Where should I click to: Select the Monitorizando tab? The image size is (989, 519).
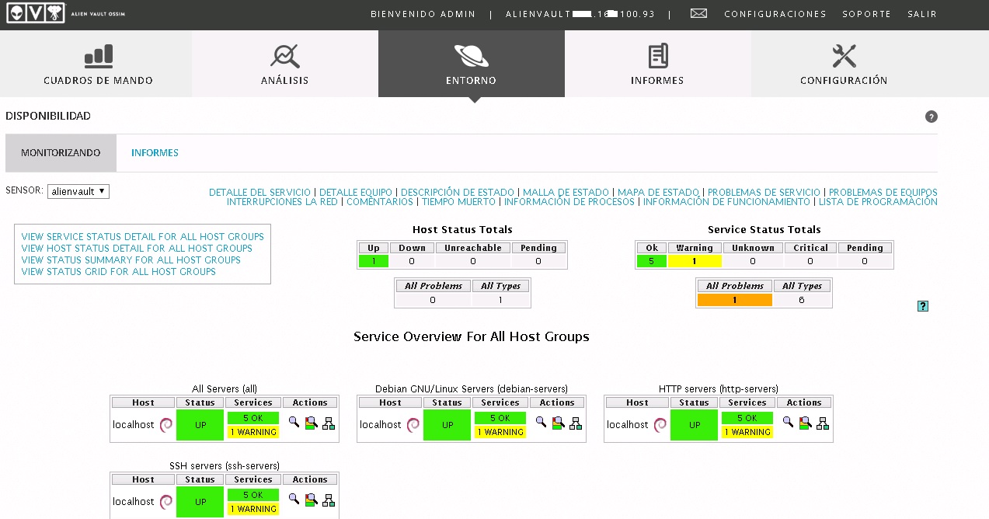[x=61, y=153]
